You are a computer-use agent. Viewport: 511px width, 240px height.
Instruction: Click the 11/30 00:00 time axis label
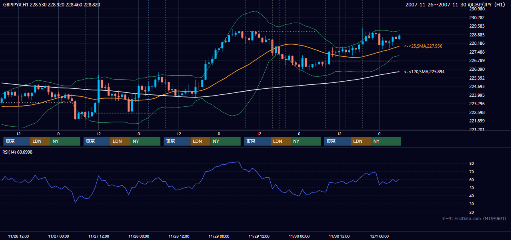click(299, 236)
